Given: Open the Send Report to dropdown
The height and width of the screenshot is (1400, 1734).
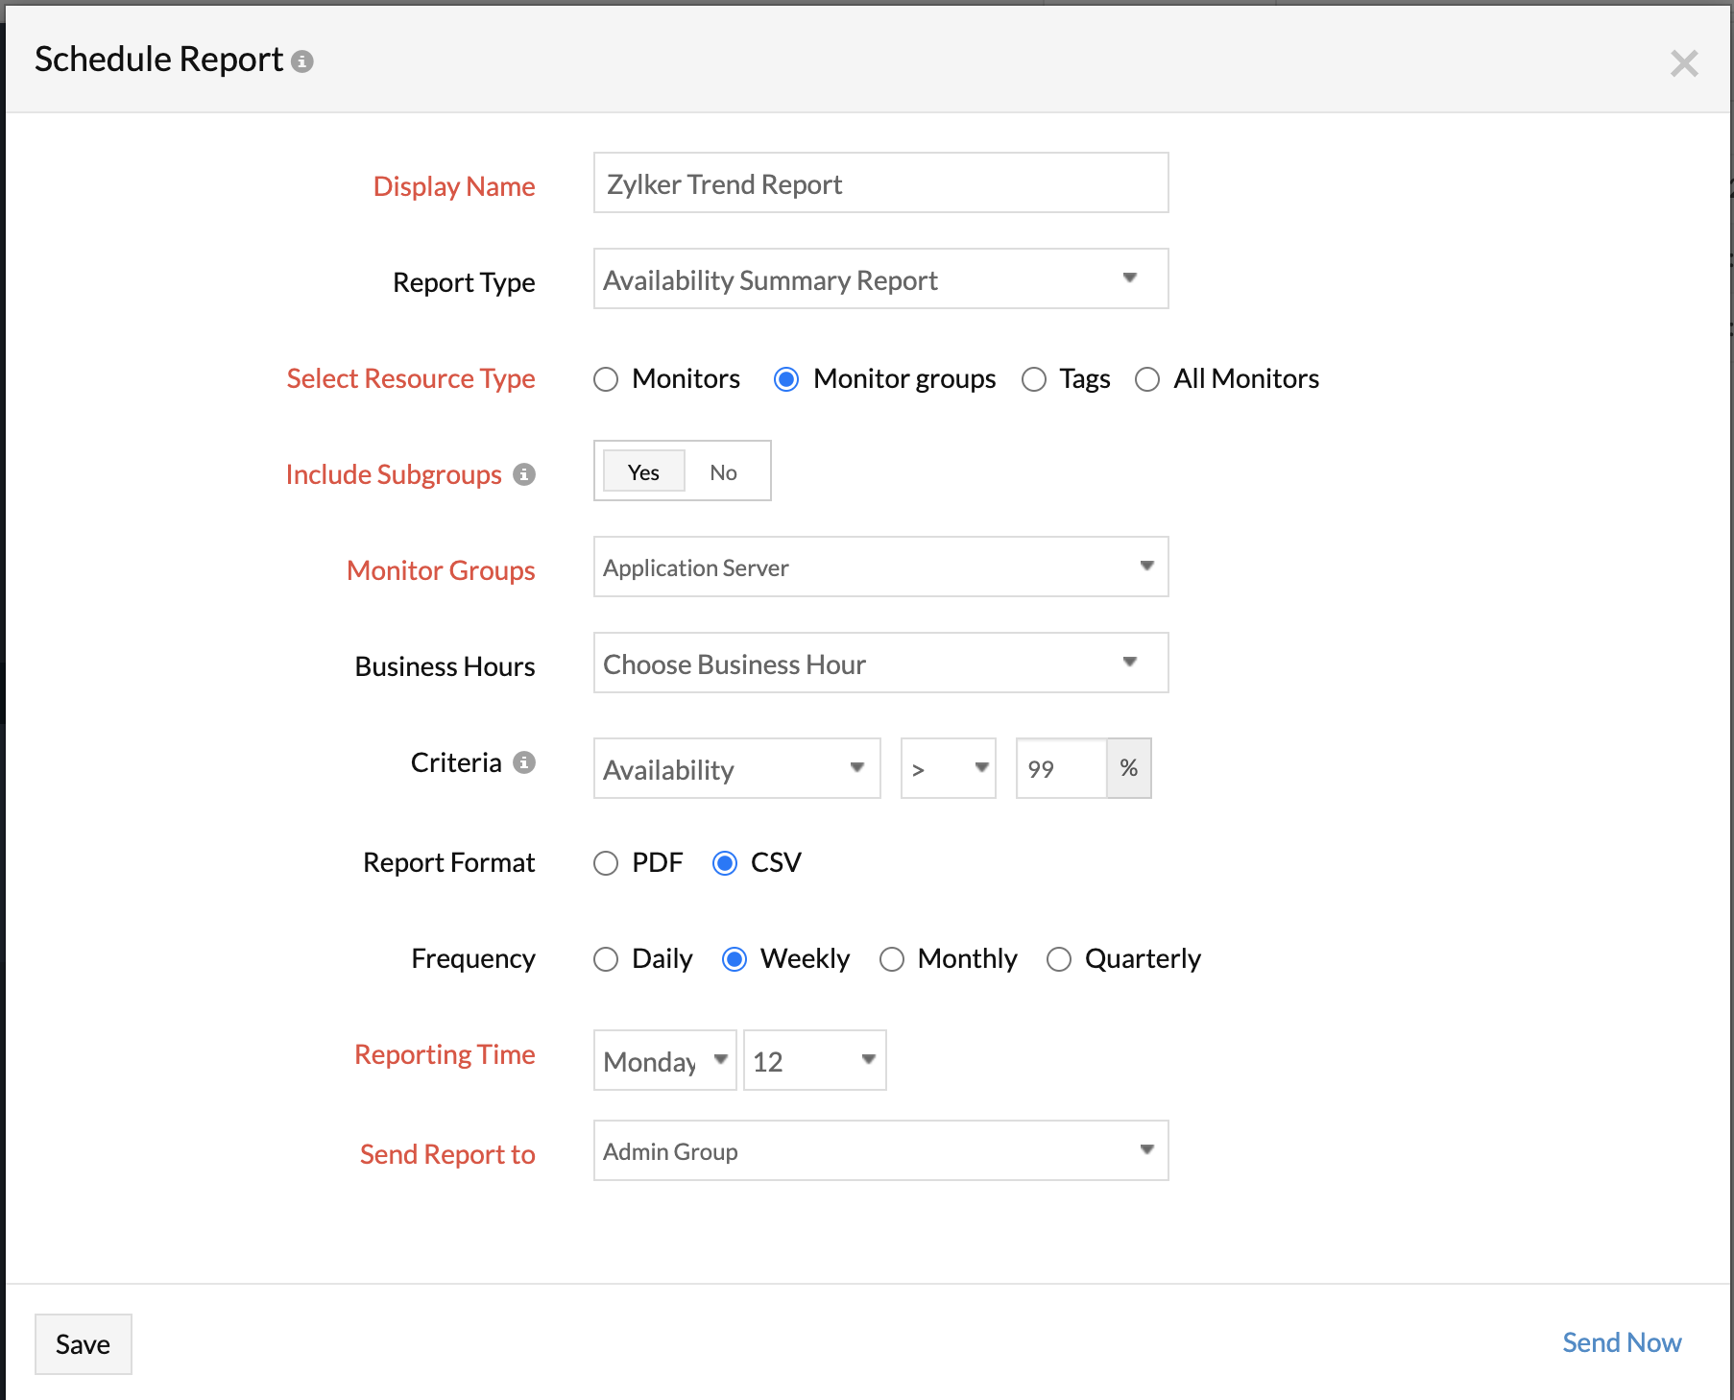Looking at the screenshot, I should (880, 1151).
